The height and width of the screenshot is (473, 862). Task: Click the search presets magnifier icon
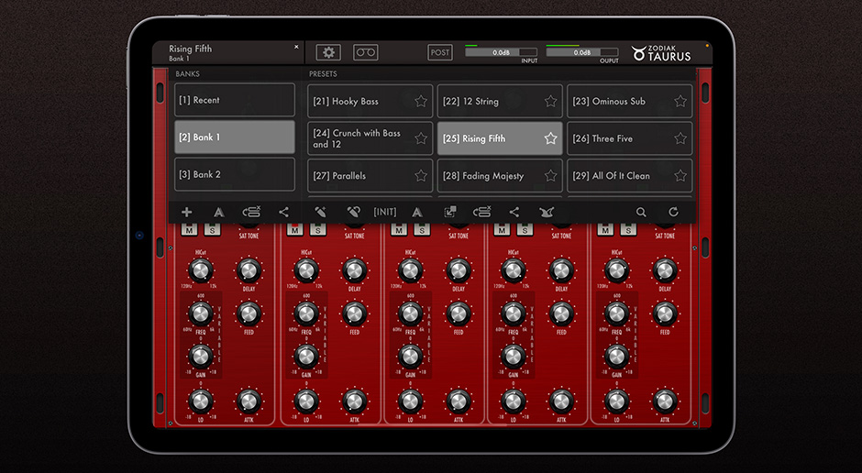641,212
